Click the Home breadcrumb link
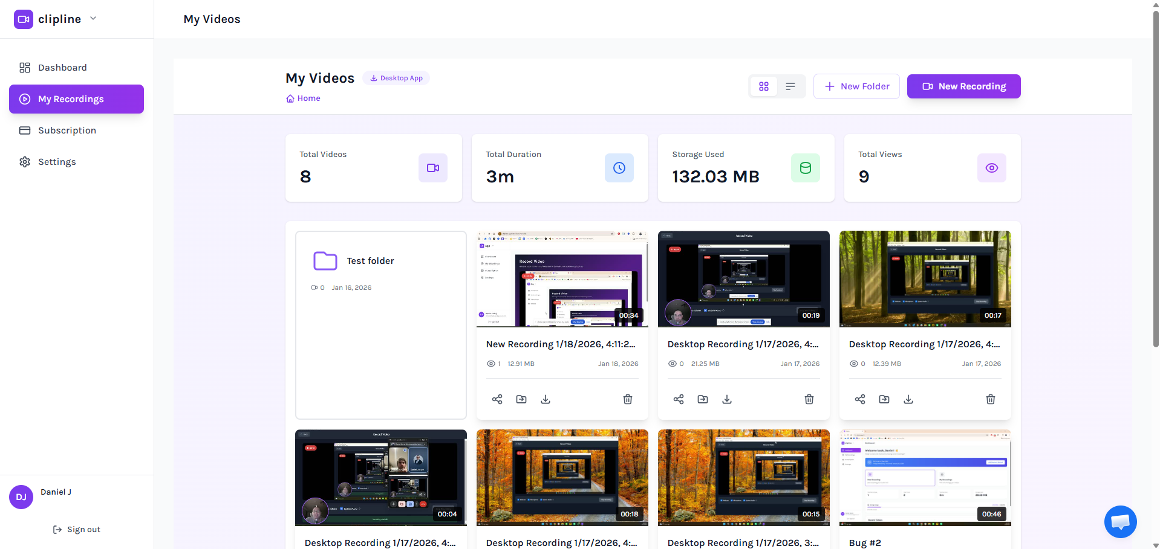This screenshot has width=1160, height=549. click(x=303, y=98)
